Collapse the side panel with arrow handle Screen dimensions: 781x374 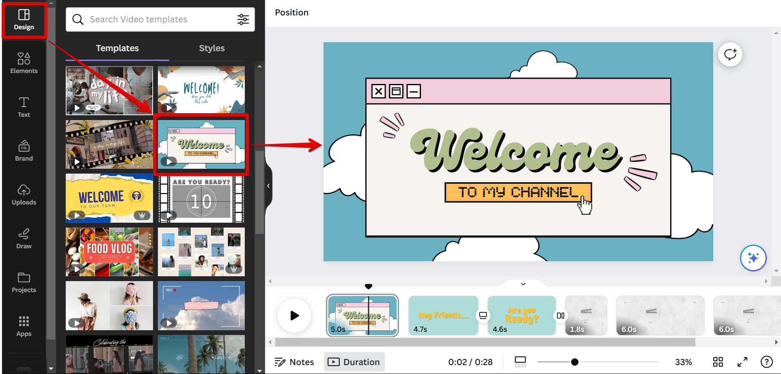click(268, 186)
